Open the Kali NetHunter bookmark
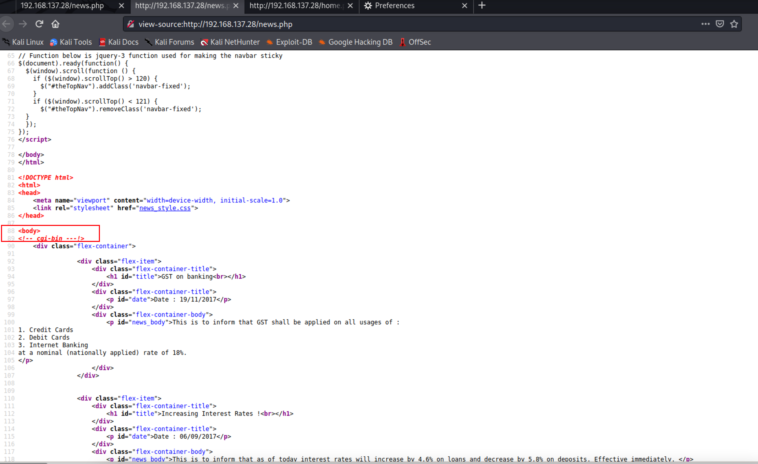This screenshot has width=758, height=464. point(230,42)
